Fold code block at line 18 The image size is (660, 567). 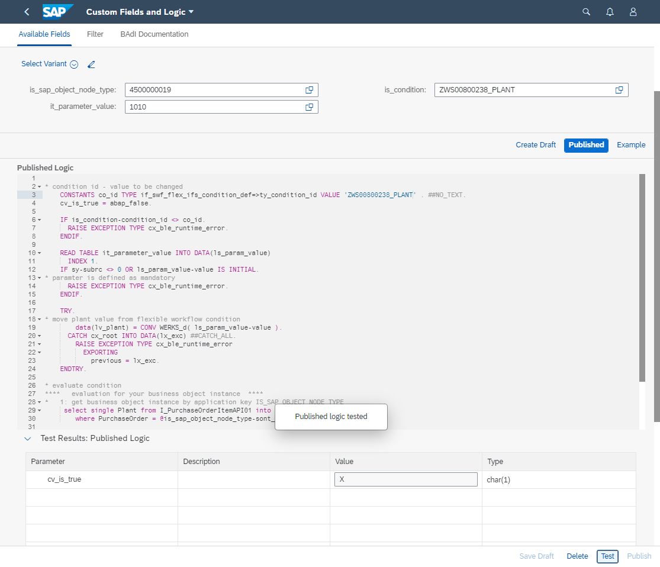(x=40, y=319)
